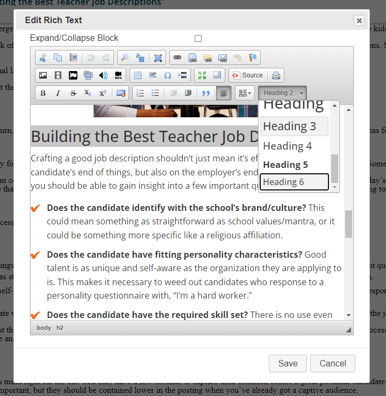The image size is (386, 396).
Task: Check the Expand/Collapse Block checkbox
Action: (198, 38)
